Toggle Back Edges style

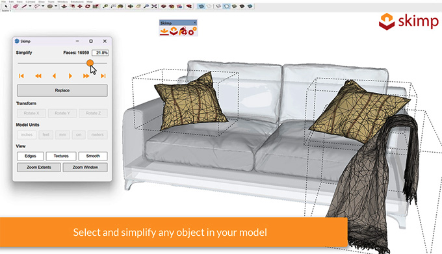[209, 6]
